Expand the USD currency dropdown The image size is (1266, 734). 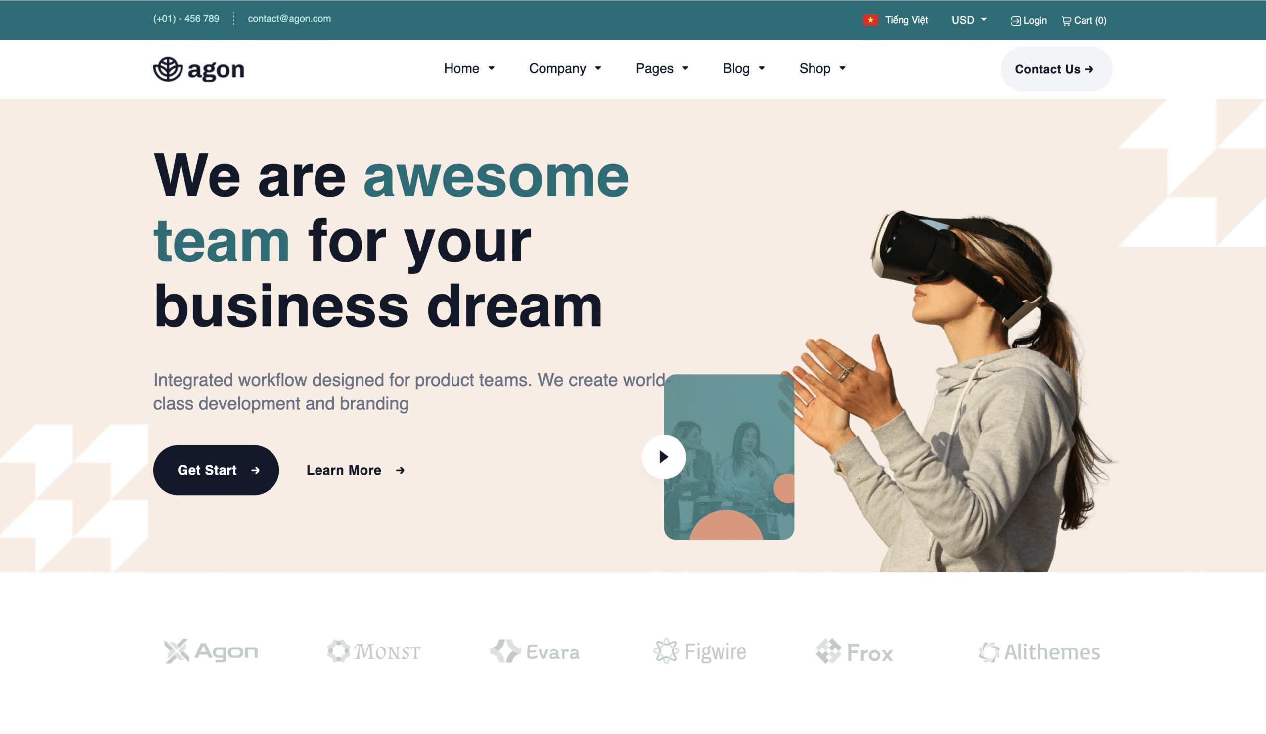969,20
